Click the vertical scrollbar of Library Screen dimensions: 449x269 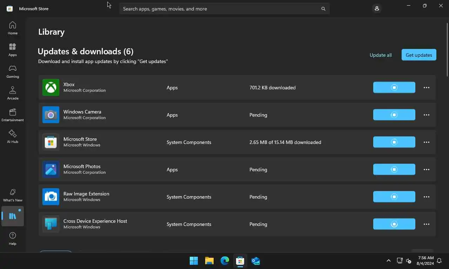click(x=447, y=49)
